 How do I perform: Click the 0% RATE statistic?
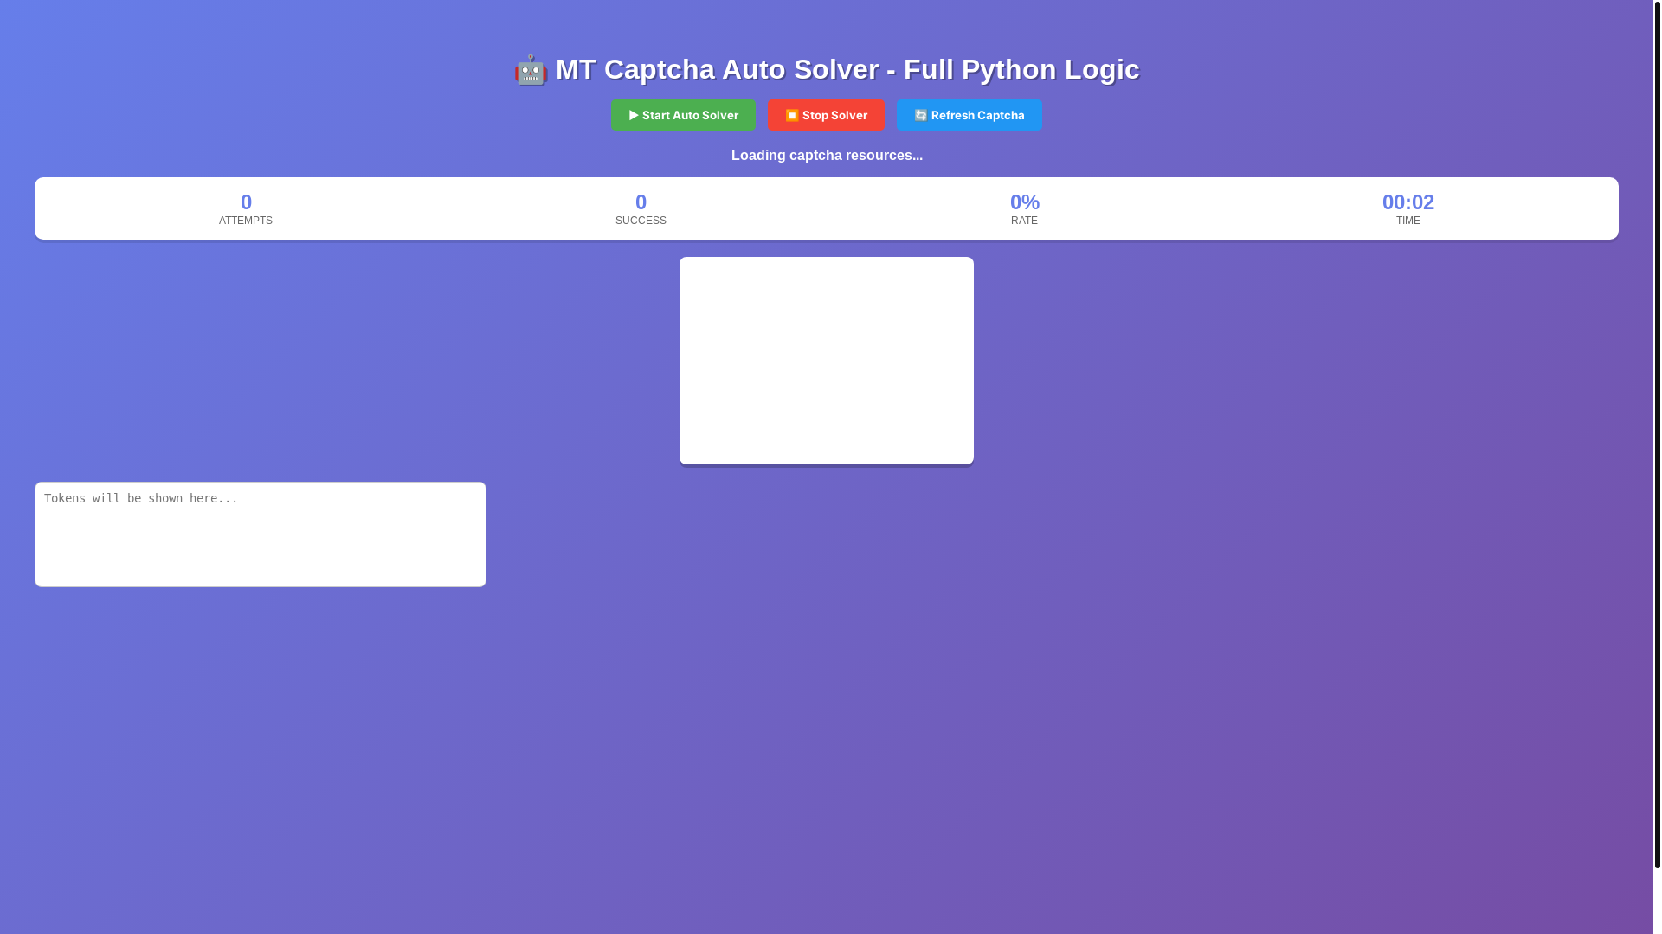(1025, 208)
